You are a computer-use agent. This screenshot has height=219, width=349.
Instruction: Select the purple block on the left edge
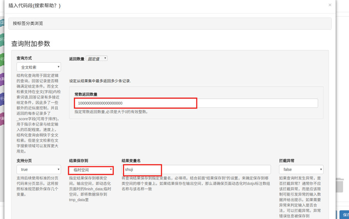point(2,79)
